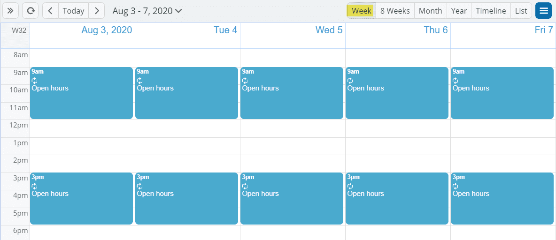
Task: Click recurring icon on Friday 9am event
Action: click(455, 81)
